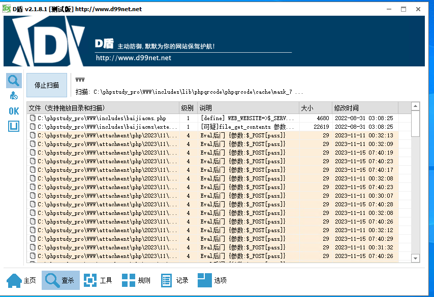This screenshot has height=297, width=434.
Task: Click file icon of row dated 00:31:32
Action: click(33, 247)
